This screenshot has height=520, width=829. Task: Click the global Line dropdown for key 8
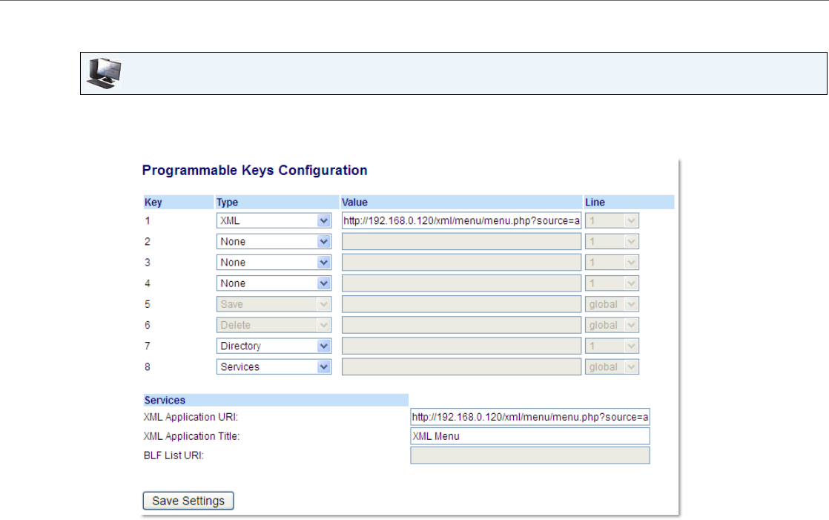pyautogui.click(x=612, y=366)
